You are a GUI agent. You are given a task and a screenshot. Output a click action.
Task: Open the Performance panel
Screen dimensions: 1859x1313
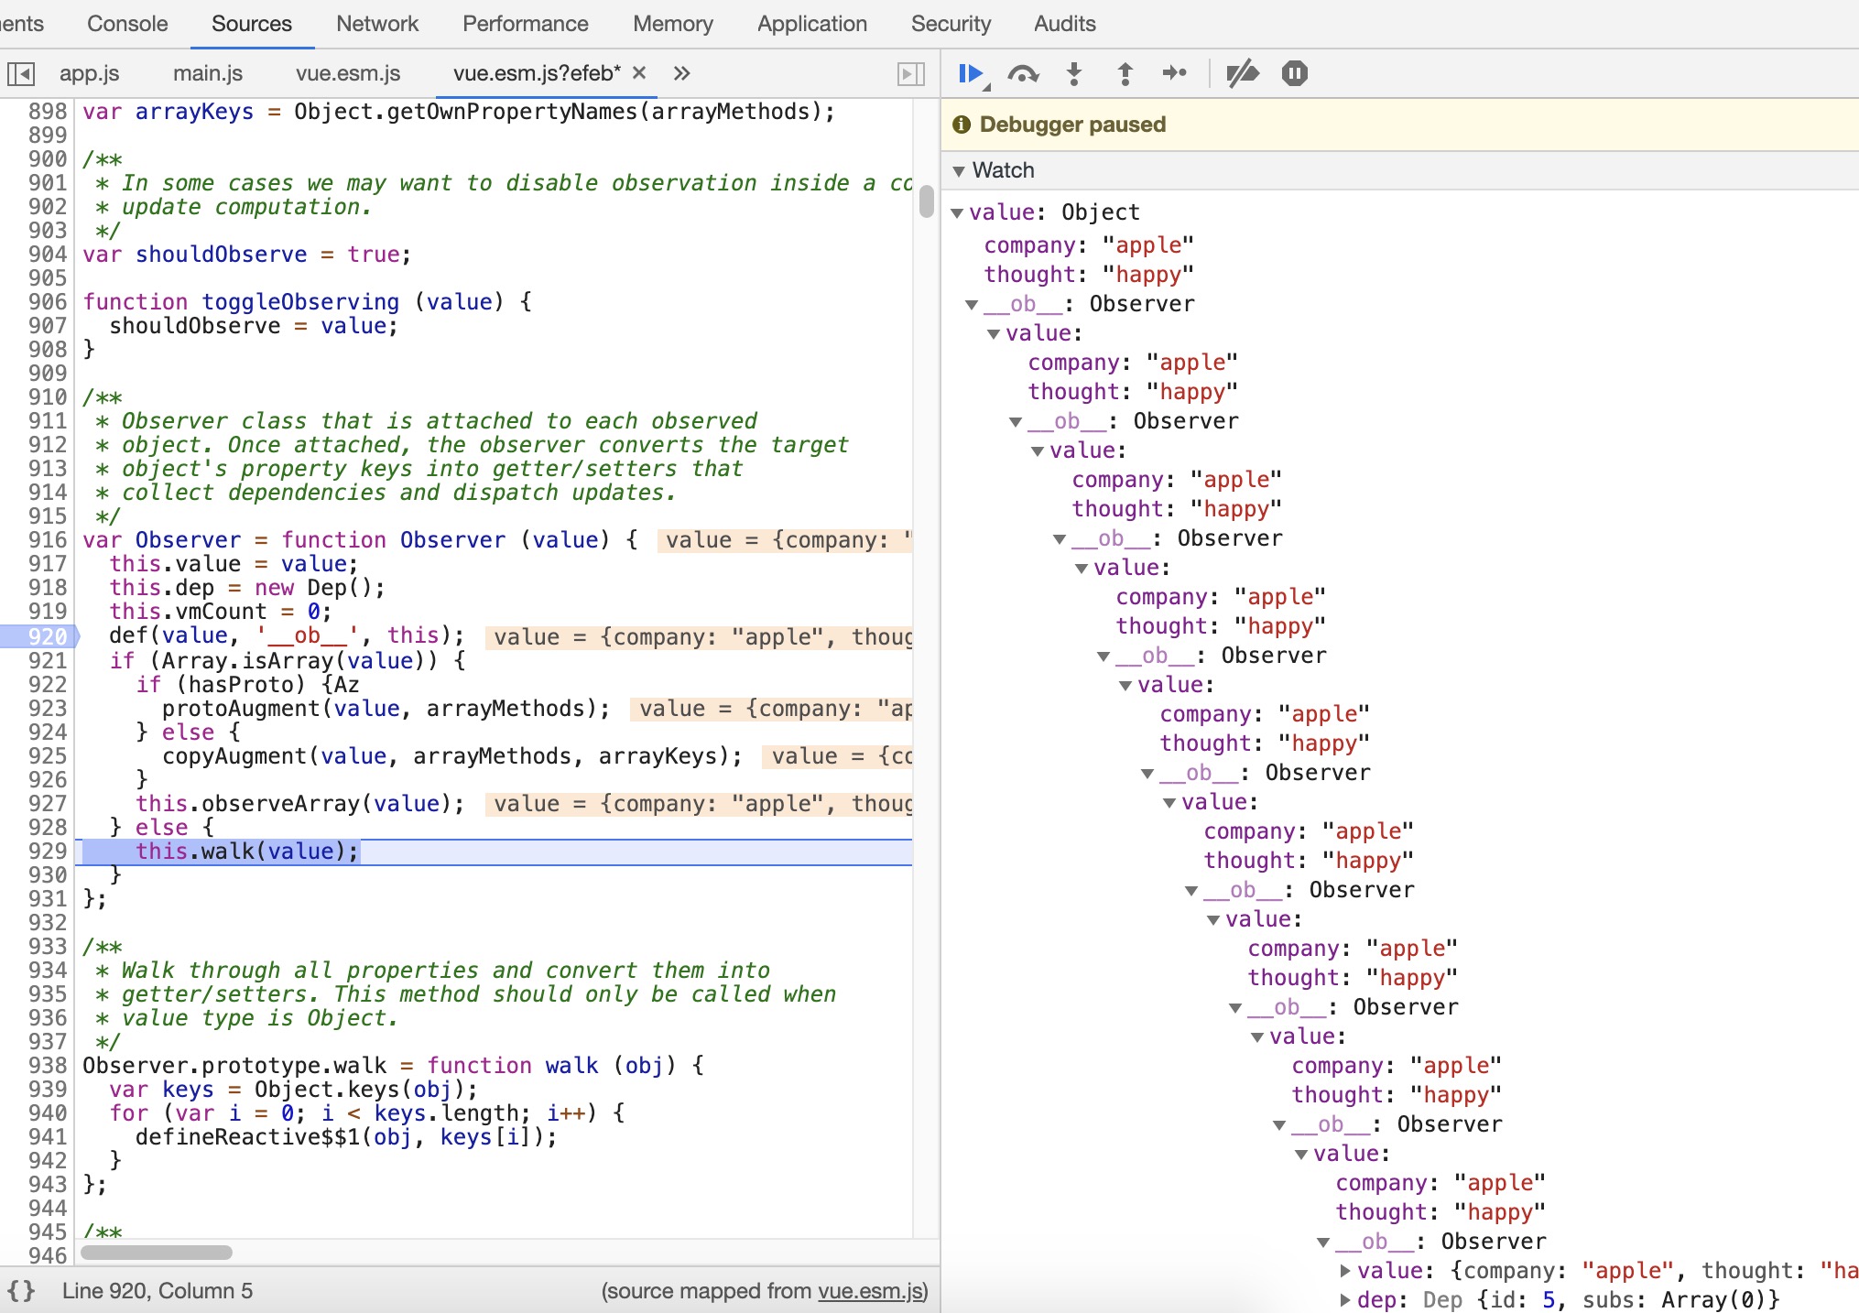click(526, 24)
